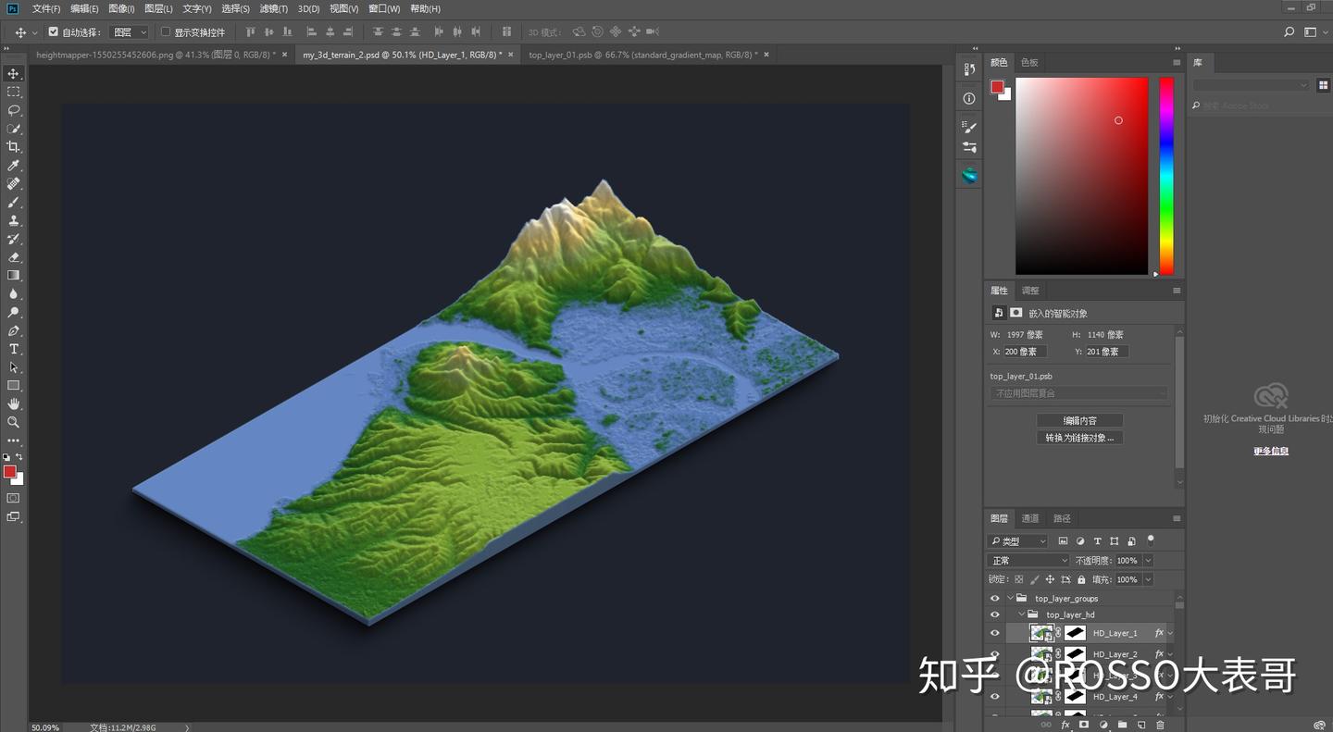Select the Gradient tool
Image resolution: width=1333 pixels, height=732 pixels.
(14, 275)
